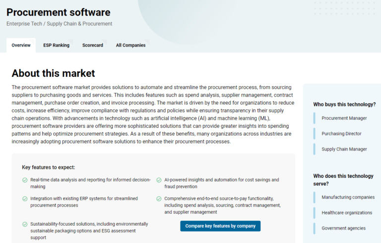Click AI-powered insights and automation feature text
The width and height of the screenshot is (381, 243).
222,183
